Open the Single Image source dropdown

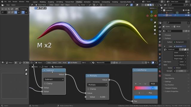click(x=180, y=59)
